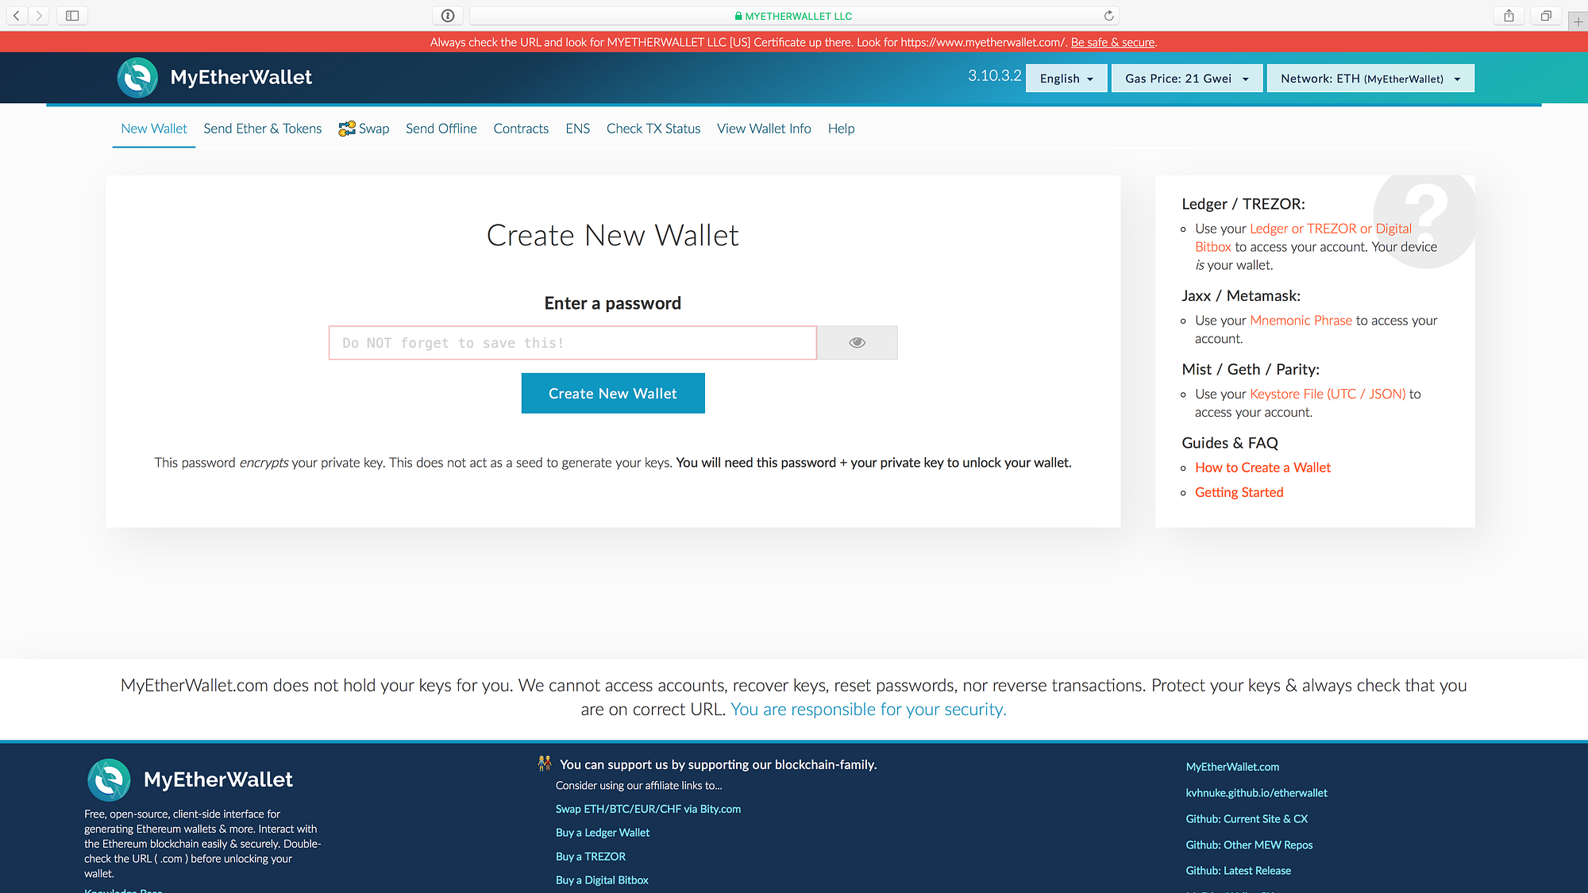Show all tabs overview button

click(1546, 15)
